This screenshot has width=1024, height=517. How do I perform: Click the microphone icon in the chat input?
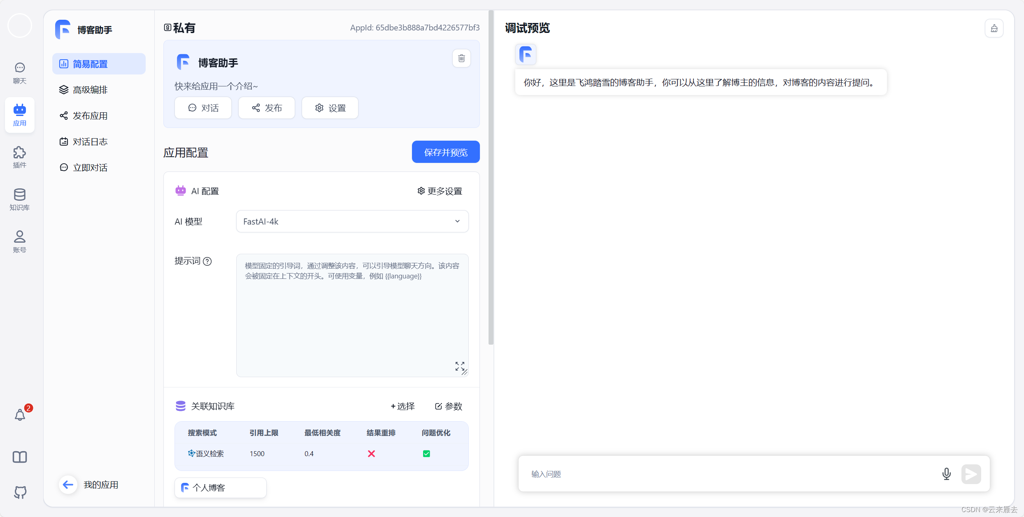(x=946, y=474)
